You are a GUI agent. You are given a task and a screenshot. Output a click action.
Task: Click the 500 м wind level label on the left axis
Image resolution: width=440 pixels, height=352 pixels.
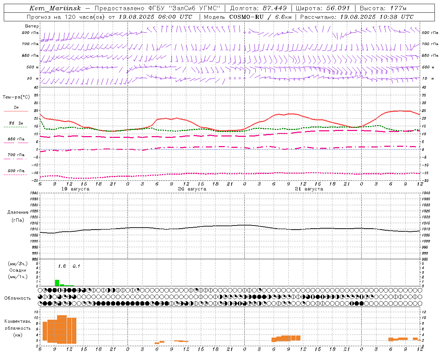click(x=33, y=67)
